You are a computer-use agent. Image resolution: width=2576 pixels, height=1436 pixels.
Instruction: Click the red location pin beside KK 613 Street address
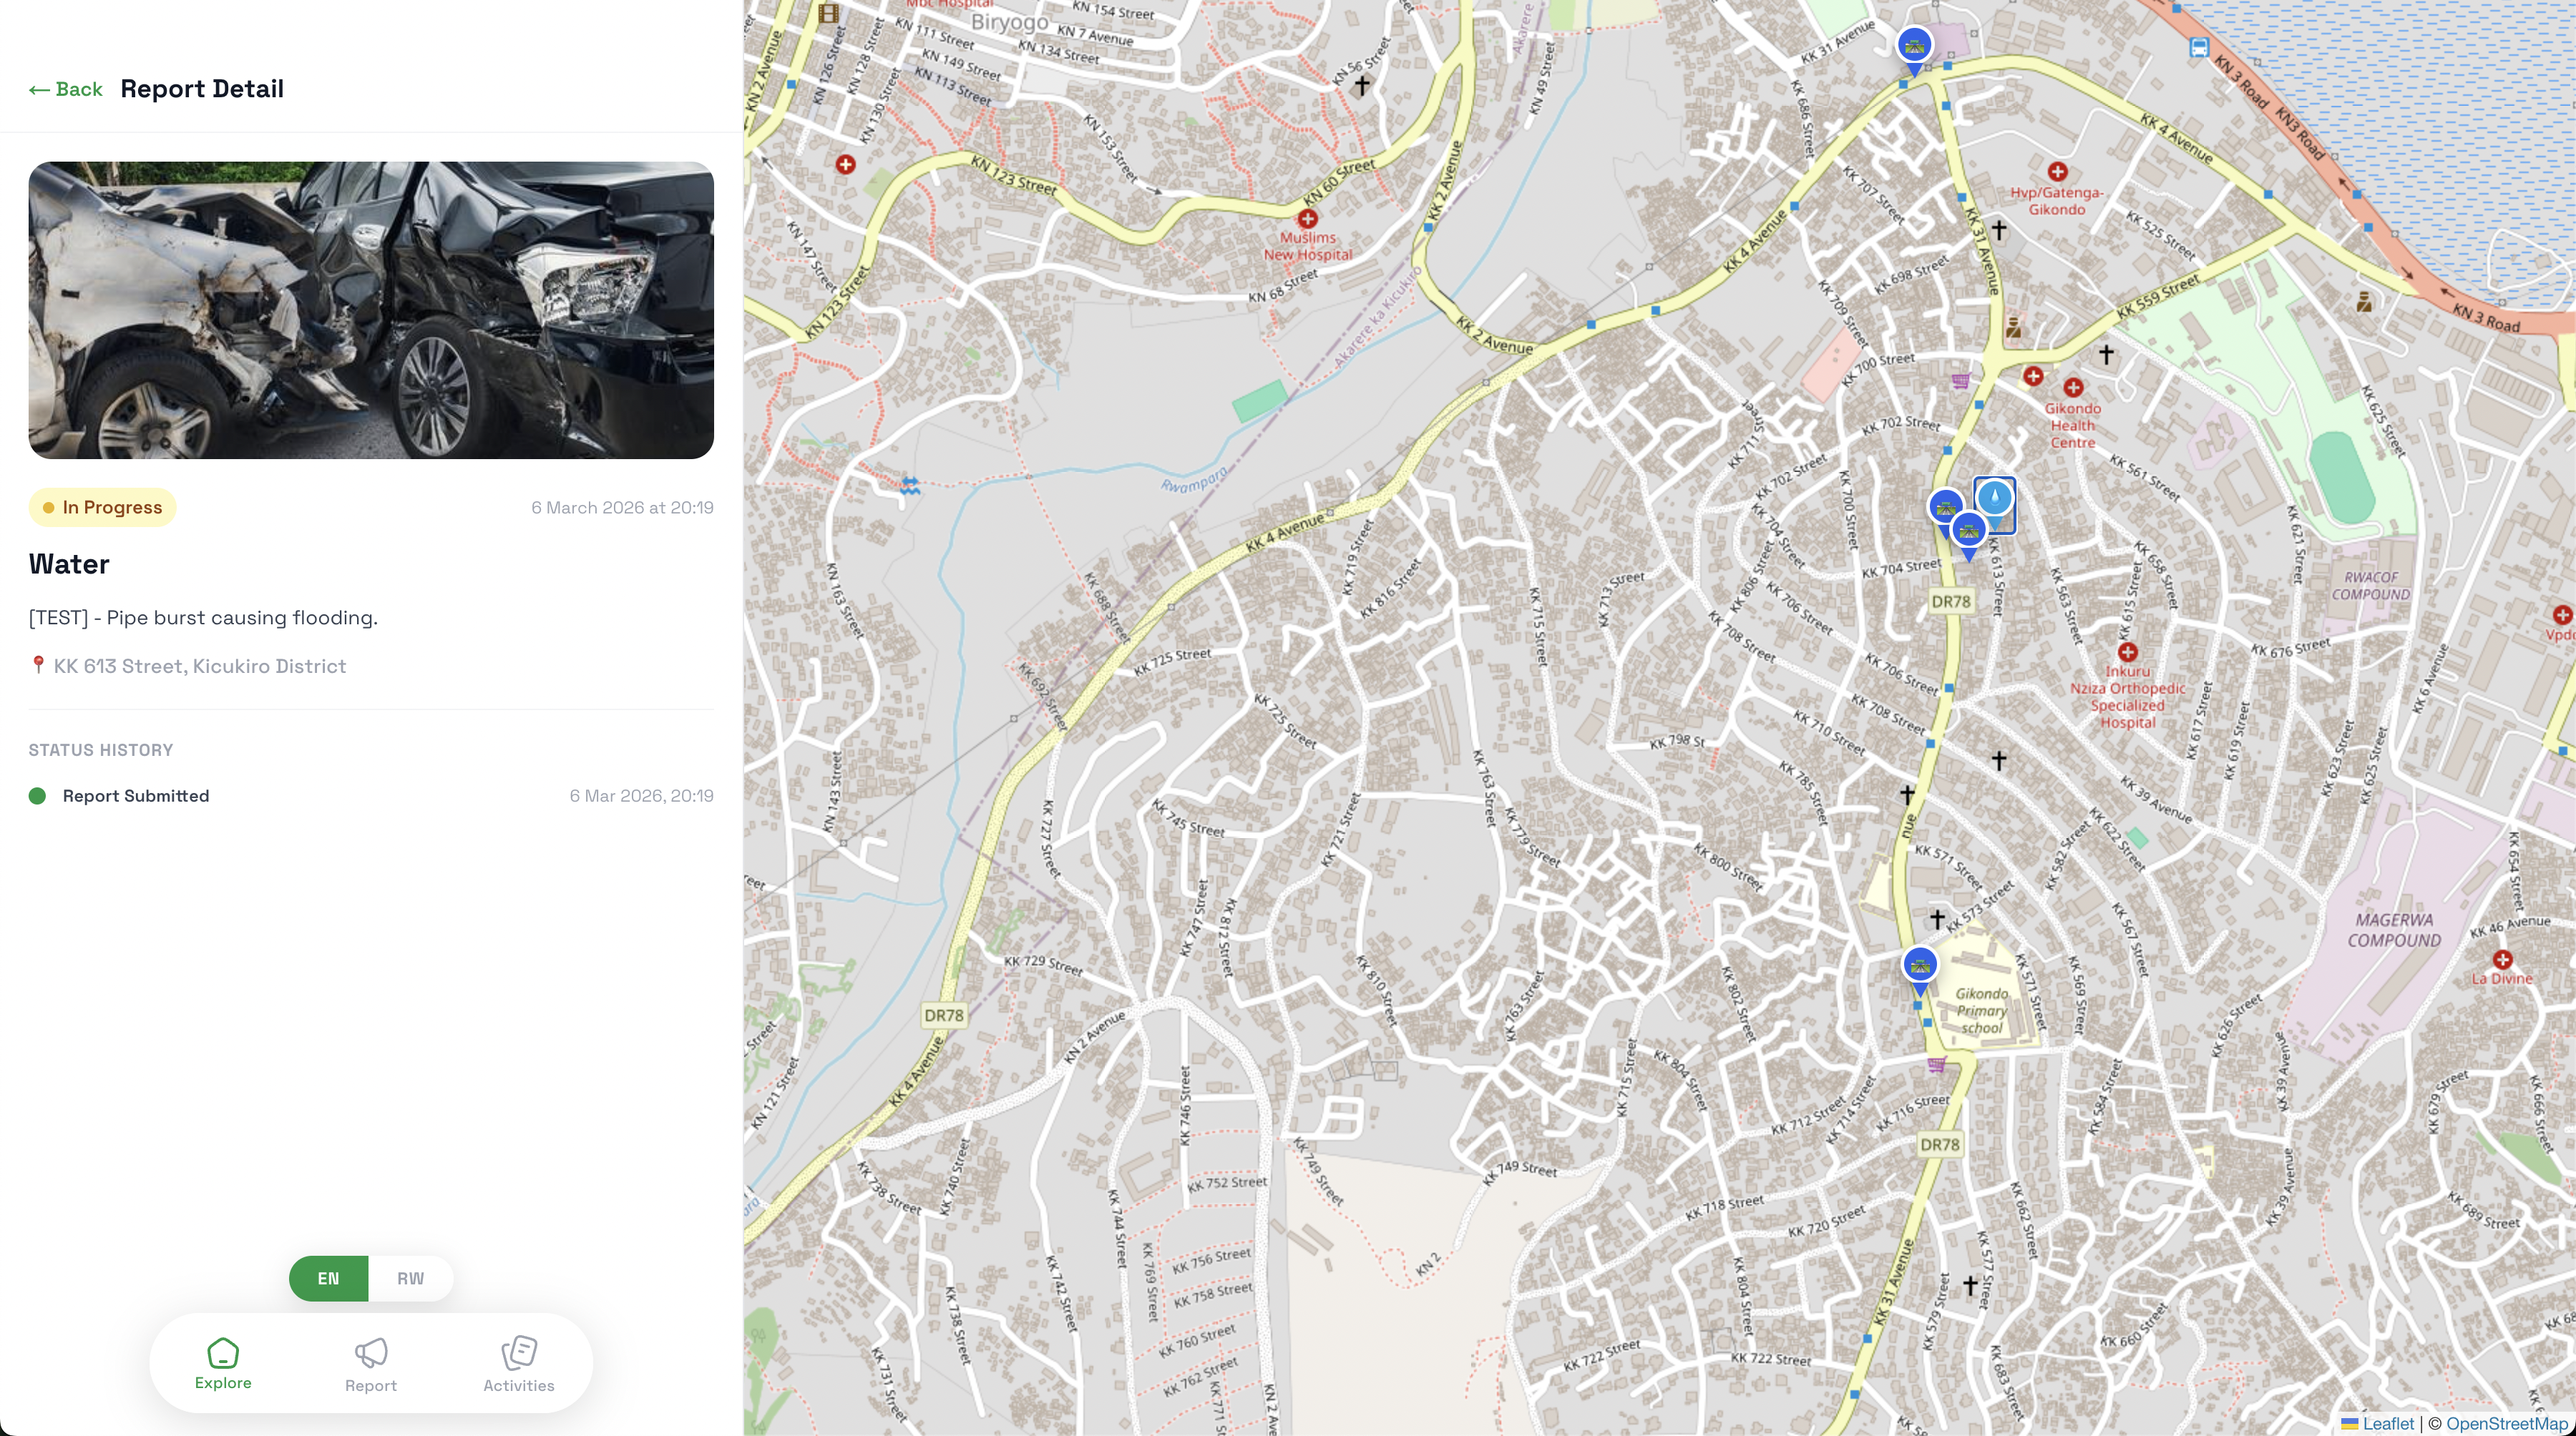(38, 666)
